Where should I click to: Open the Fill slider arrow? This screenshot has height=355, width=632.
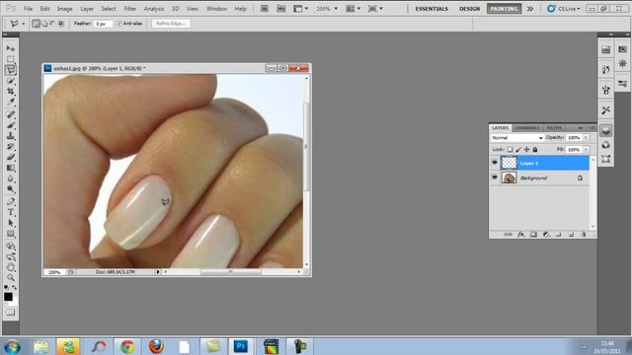[586, 149]
